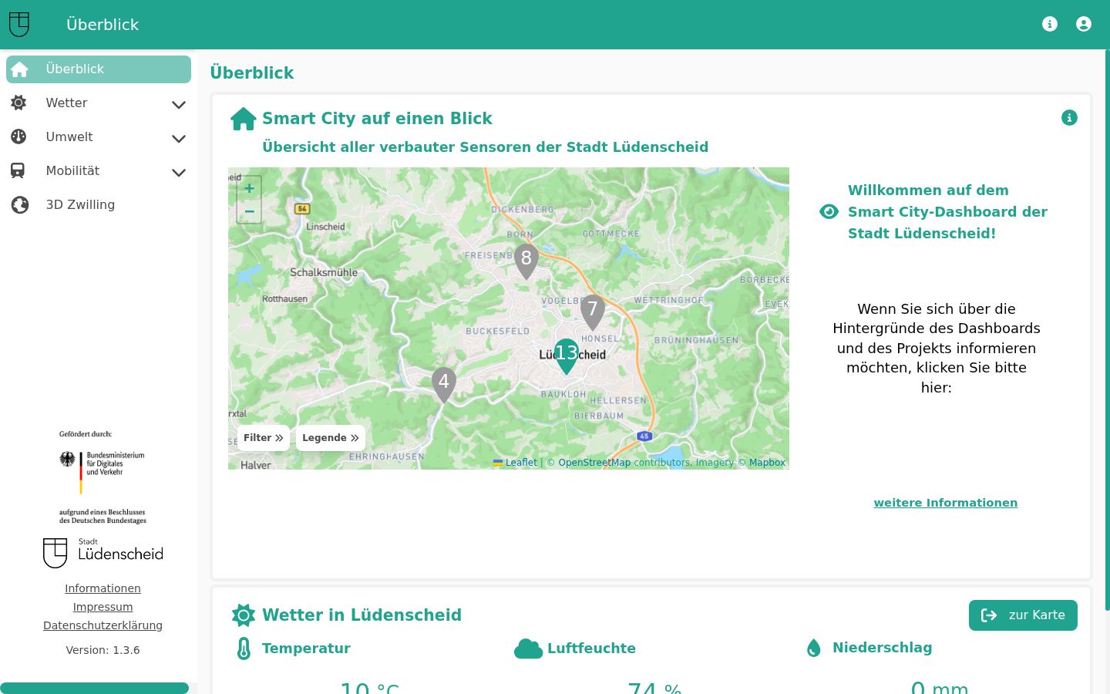
Task: Open the info icon in top bar
Action: [x=1050, y=24]
